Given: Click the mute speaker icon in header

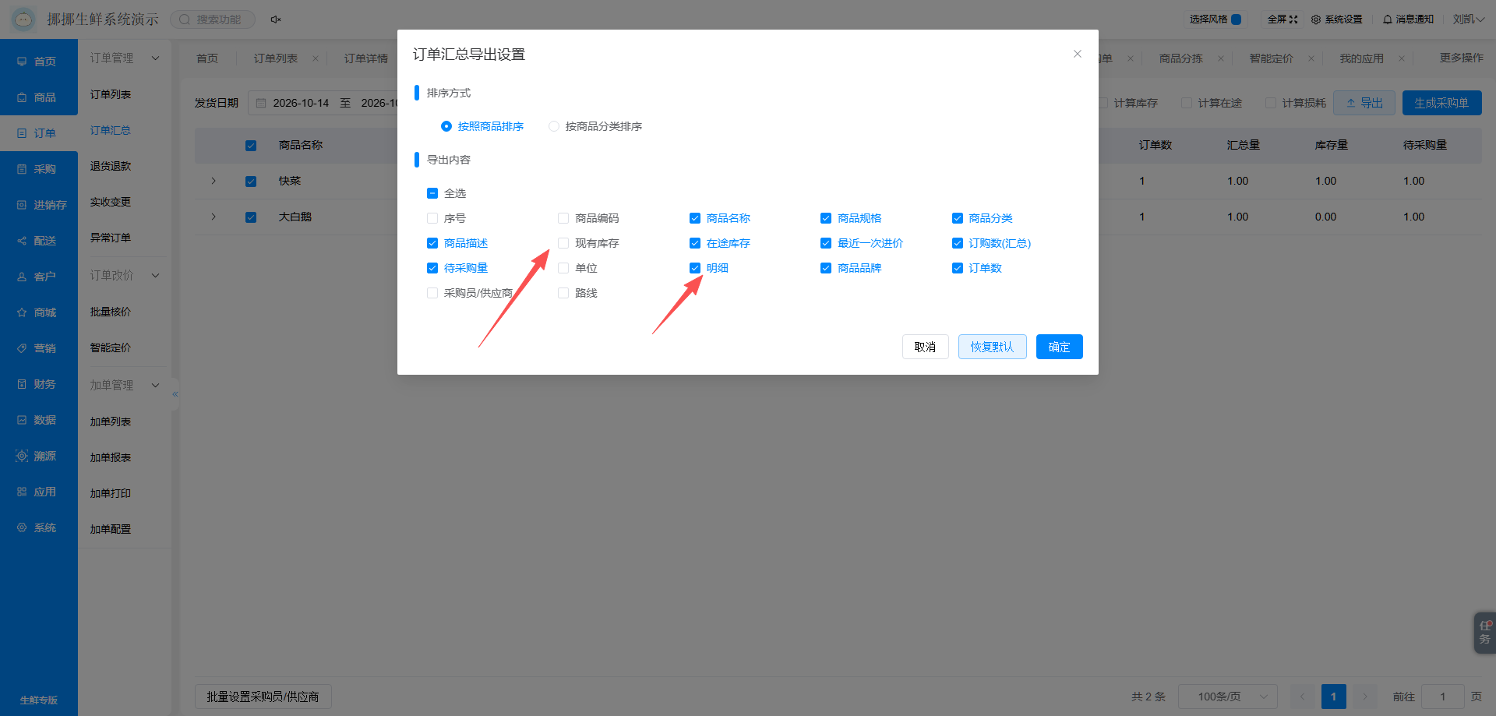Looking at the screenshot, I should click(275, 19).
